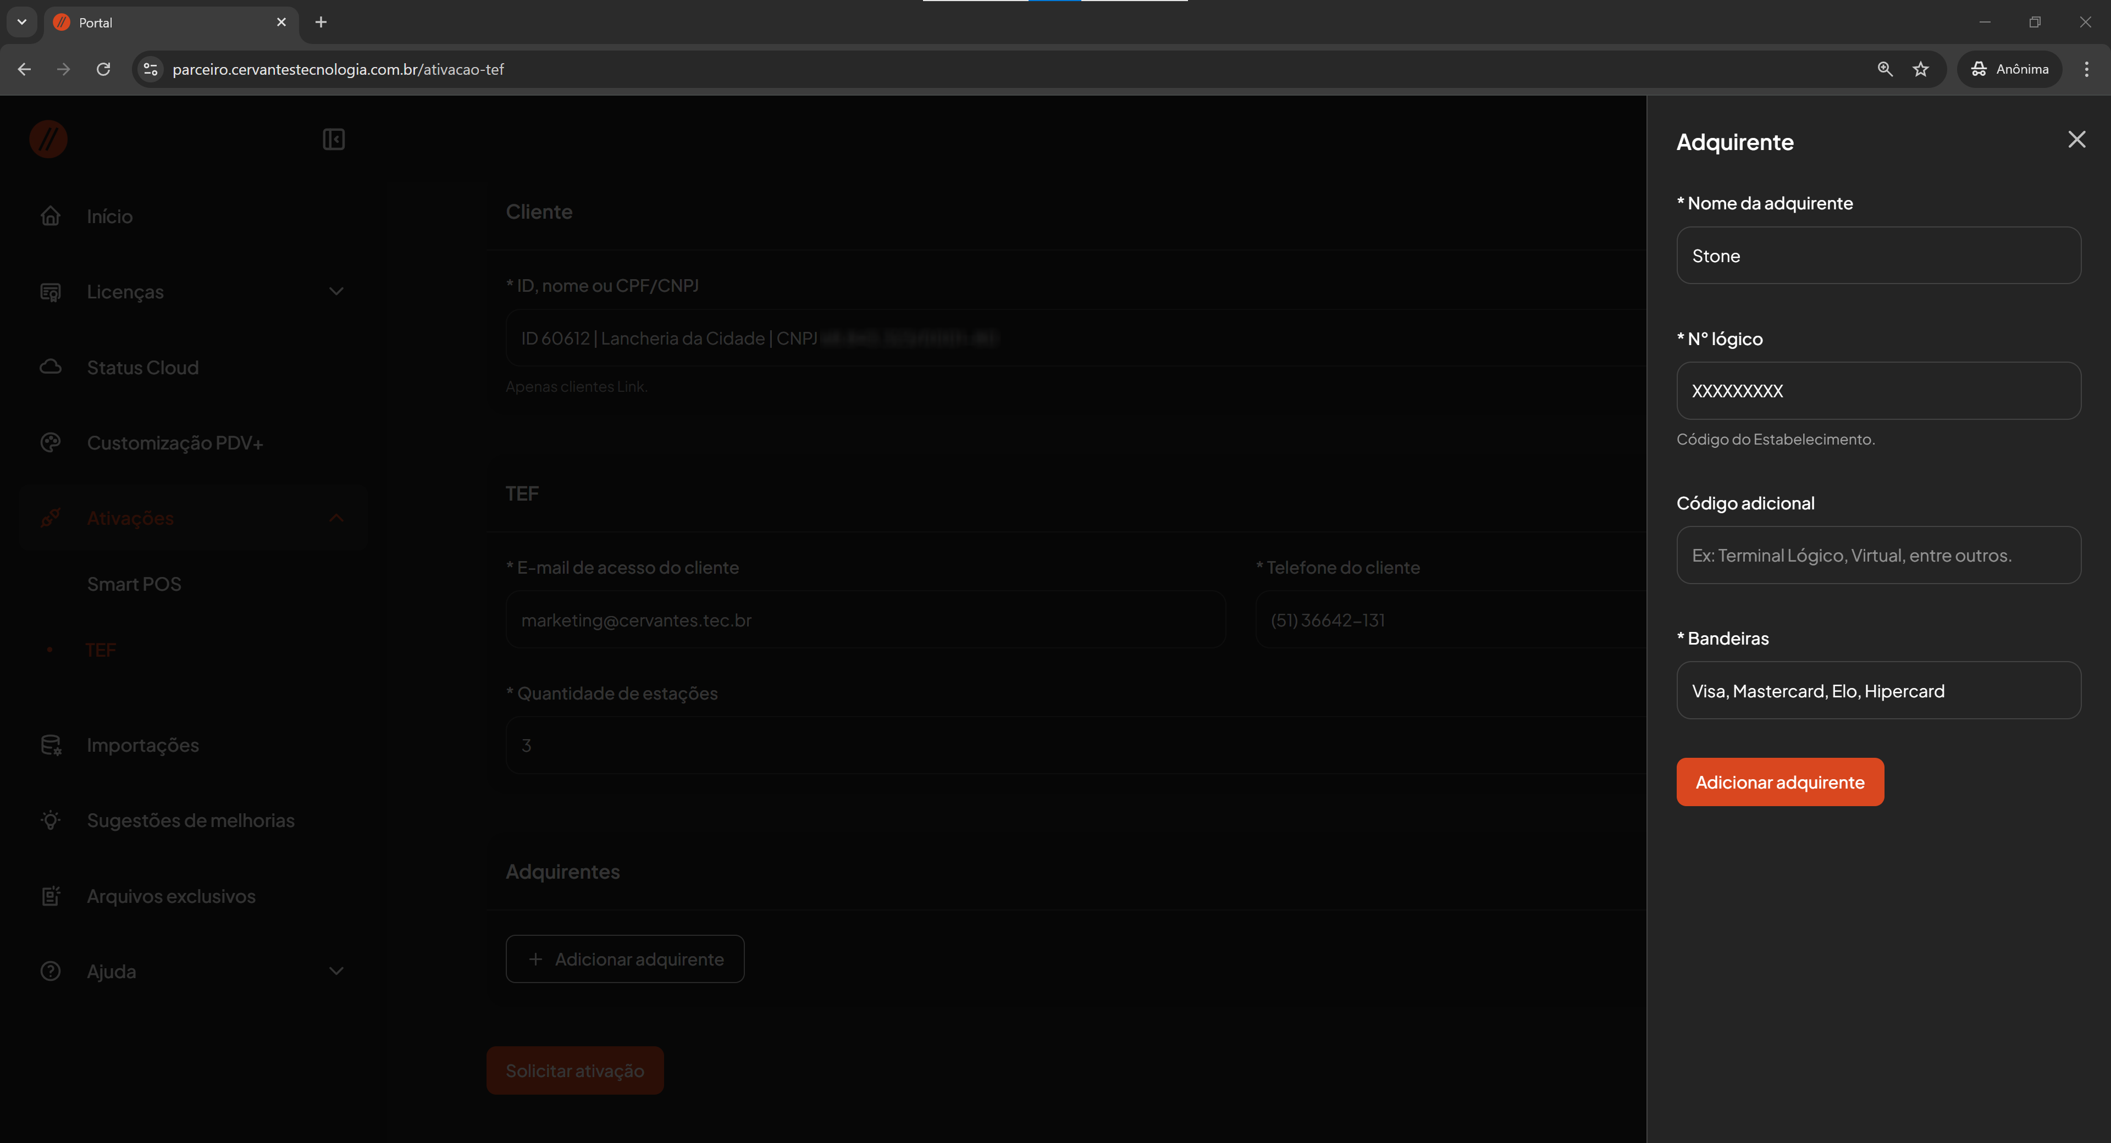
Task: Open the Bandeiras selection field
Action: tap(1877, 691)
